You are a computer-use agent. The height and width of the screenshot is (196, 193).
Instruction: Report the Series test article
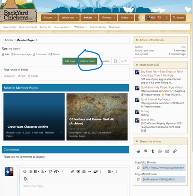point(9,76)
